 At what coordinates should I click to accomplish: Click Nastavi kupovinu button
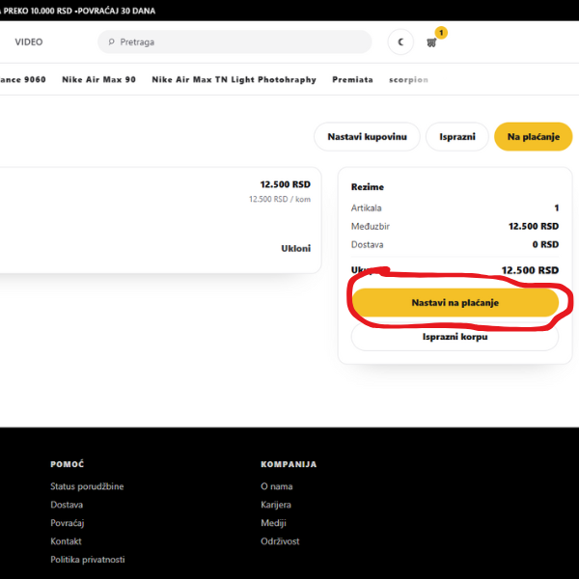click(367, 137)
